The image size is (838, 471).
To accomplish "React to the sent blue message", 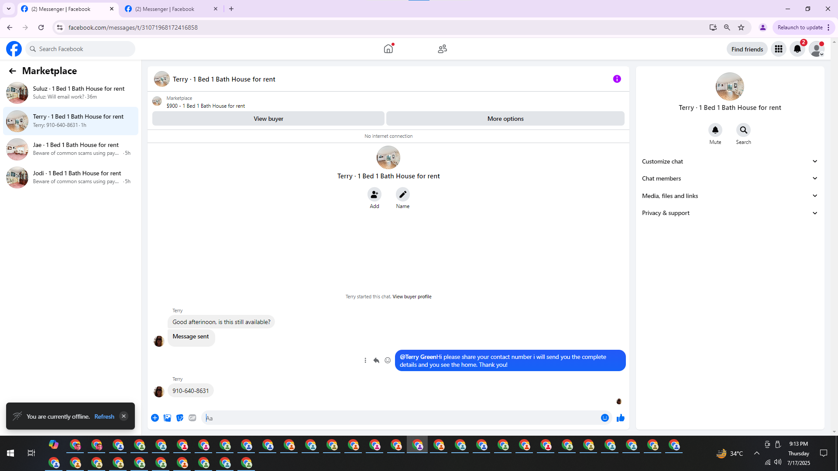I will 388,360.
